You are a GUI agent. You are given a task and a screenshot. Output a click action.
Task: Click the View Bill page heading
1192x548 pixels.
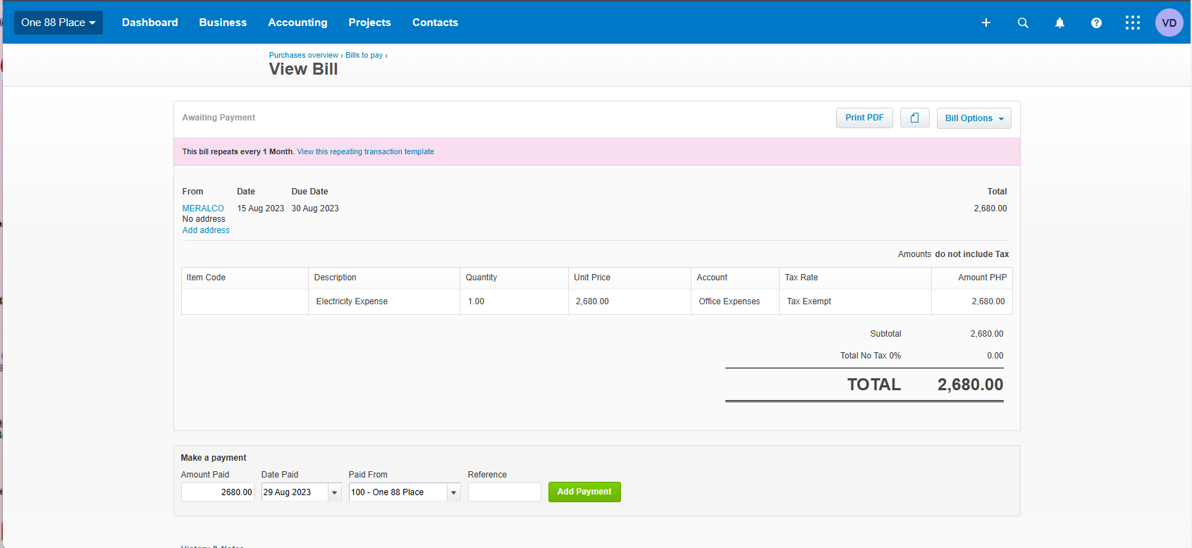tap(303, 69)
